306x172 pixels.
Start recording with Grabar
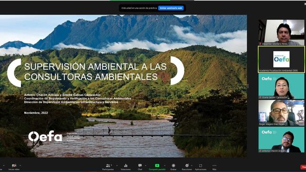click(173, 167)
